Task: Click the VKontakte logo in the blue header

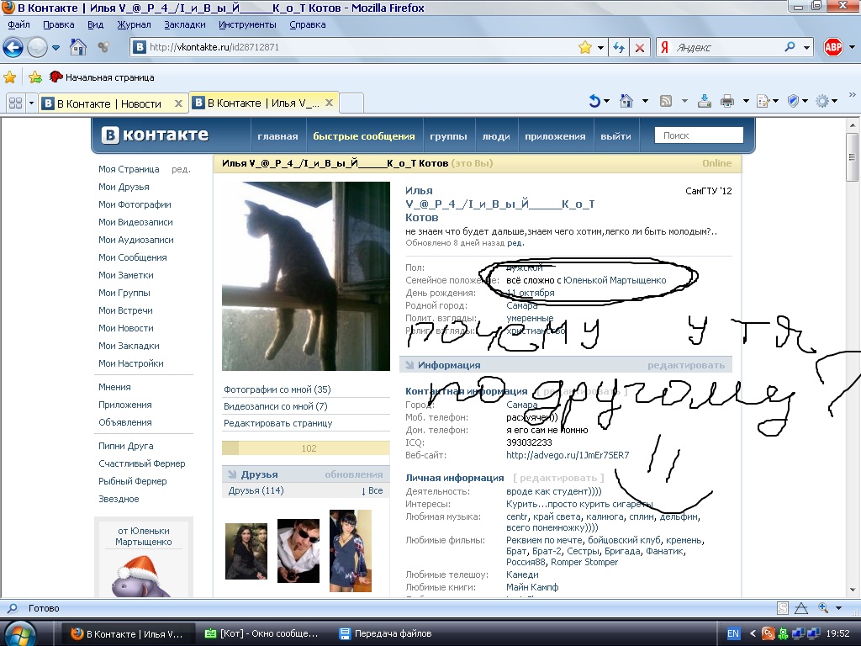Action: [x=155, y=135]
